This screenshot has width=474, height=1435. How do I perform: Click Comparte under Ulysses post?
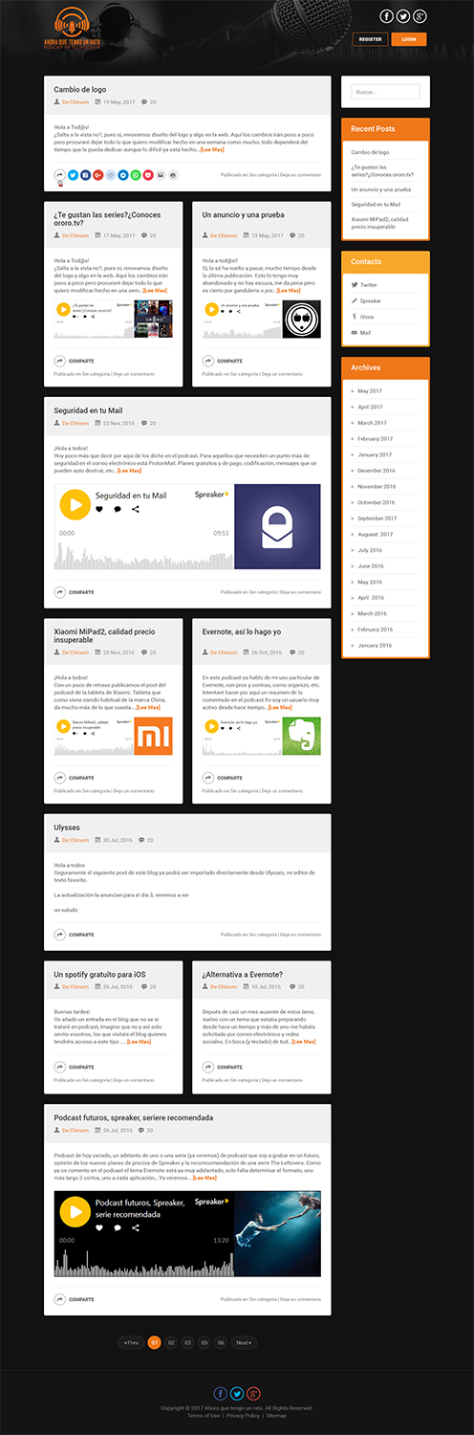(74, 935)
